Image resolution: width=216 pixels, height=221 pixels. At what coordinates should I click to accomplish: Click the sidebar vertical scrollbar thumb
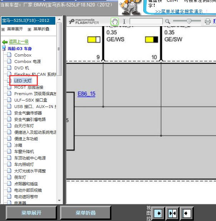(x=59, y=49)
